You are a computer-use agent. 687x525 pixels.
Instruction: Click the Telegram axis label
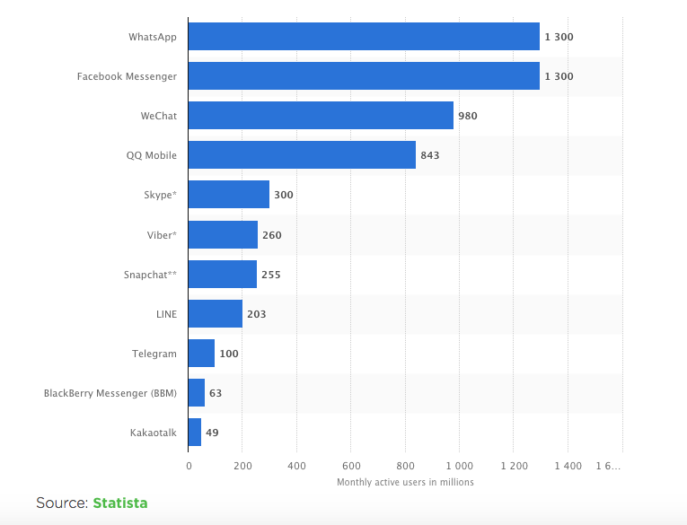[x=154, y=354]
